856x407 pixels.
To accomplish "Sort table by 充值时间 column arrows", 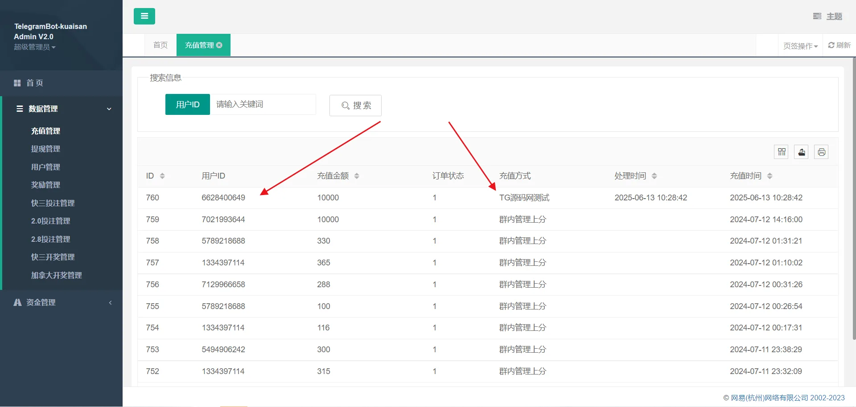I will coord(770,176).
